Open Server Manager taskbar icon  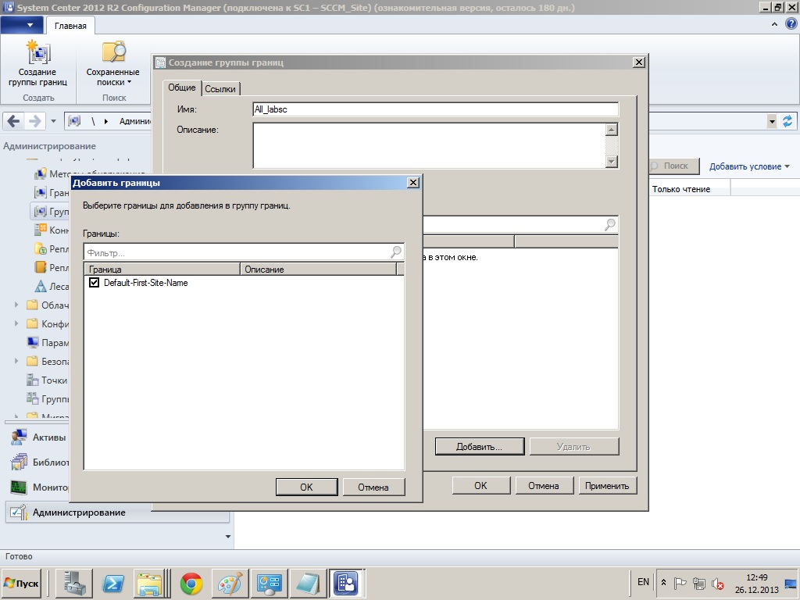pyautogui.click(x=74, y=584)
